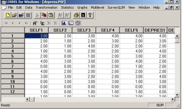Viewport: 182px width, 109px height.
Task: Click the vertical scrollbar thumb
Action: (x=177, y=41)
